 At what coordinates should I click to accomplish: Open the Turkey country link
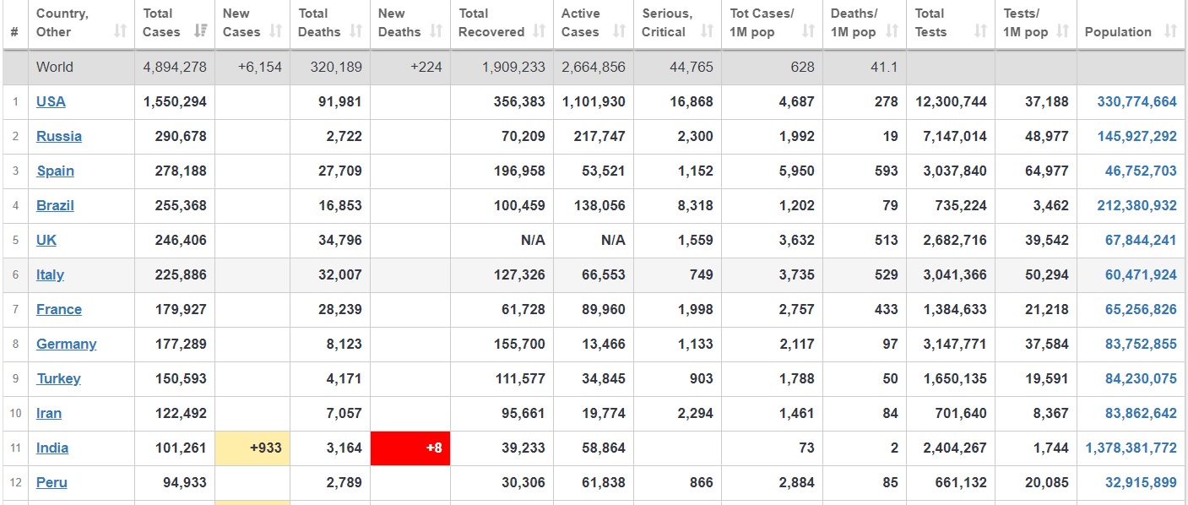tap(58, 378)
